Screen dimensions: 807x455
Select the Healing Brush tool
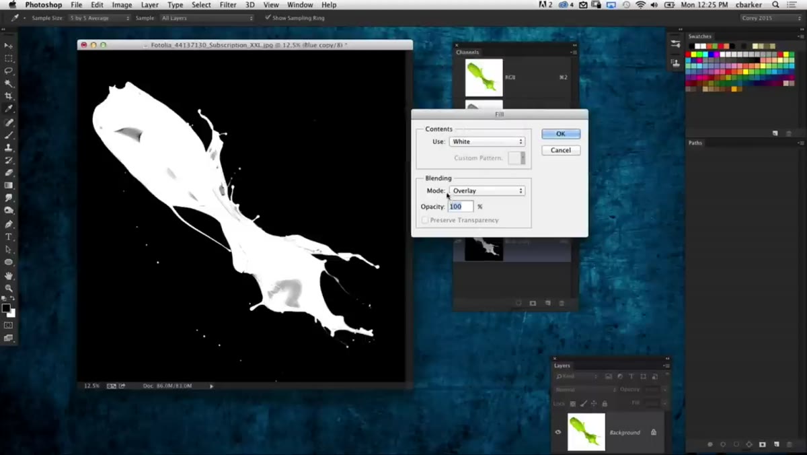(x=9, y=123)
